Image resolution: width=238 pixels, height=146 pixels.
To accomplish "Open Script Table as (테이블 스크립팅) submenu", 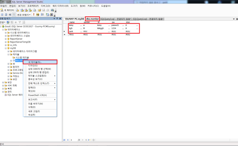I will [40, 76].
